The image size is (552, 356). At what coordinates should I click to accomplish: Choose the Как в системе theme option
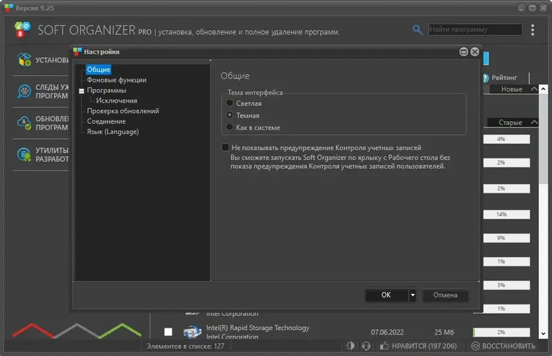230,127
